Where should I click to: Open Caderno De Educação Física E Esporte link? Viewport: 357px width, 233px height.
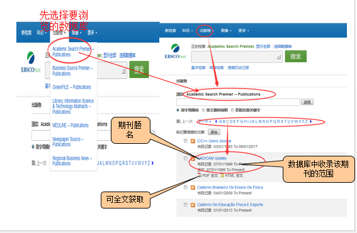230,205
